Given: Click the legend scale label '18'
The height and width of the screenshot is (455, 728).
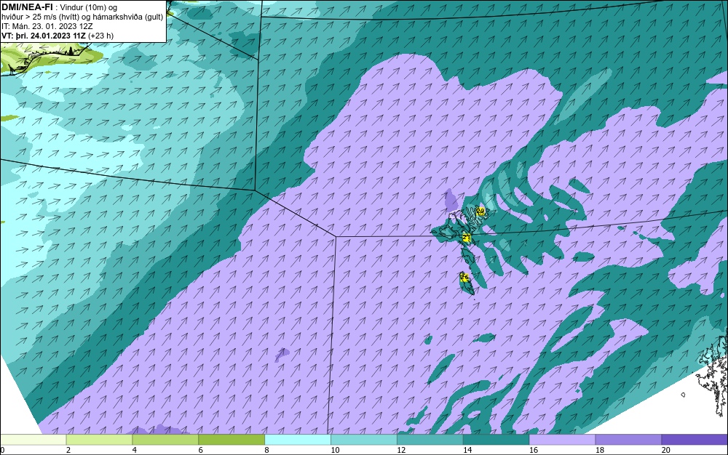Looking at the screenshot, I should pyautogui.click(x=600, y=450).
